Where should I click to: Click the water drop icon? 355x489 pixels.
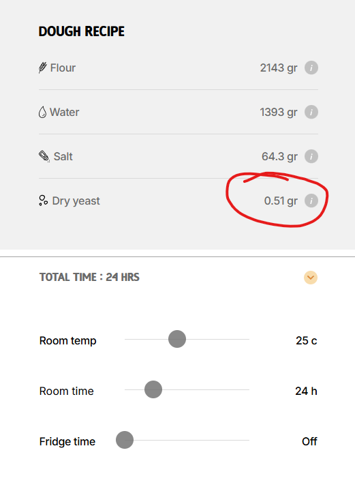42,112
